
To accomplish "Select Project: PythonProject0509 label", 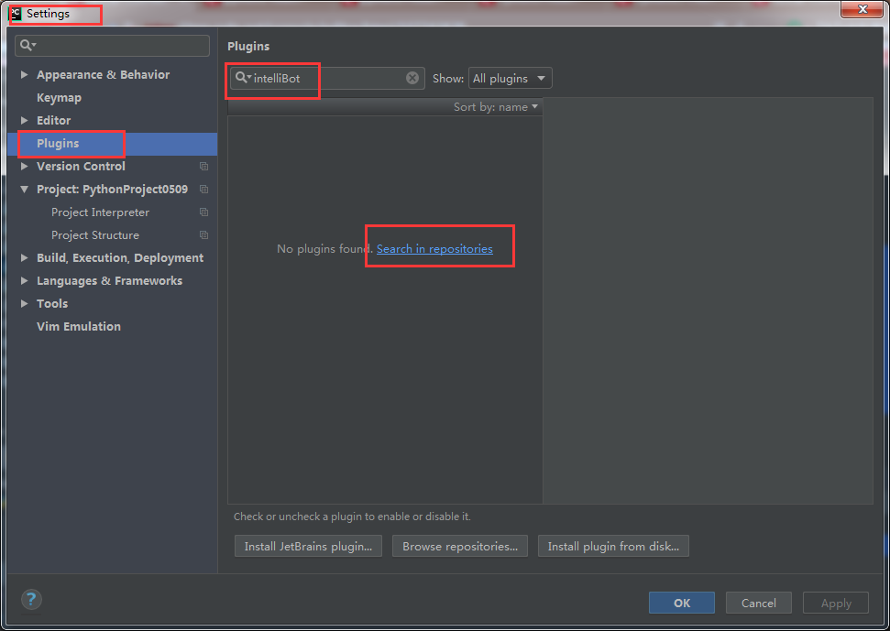I will (x=113, y=190).
